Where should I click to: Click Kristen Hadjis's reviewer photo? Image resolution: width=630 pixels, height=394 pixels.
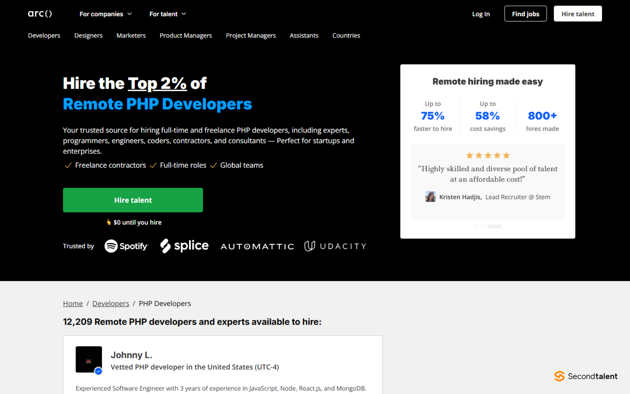click(x=430, y=197)
